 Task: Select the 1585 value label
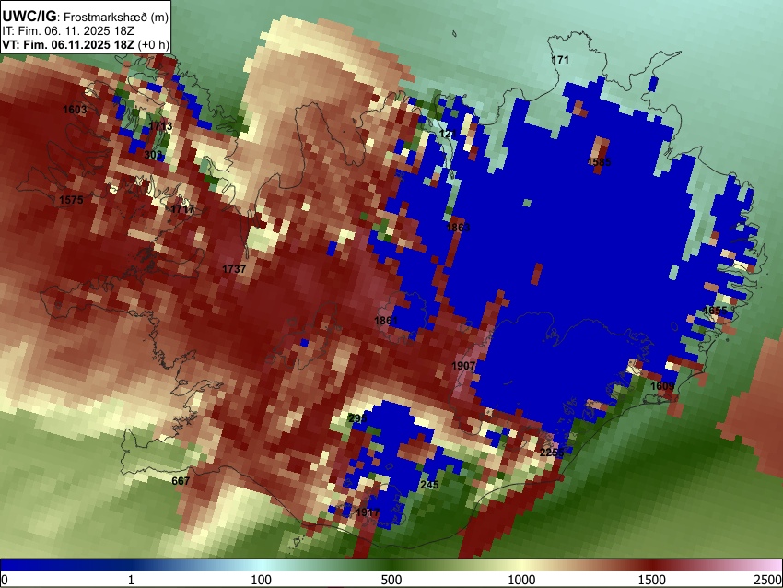[x=600, y=162]
